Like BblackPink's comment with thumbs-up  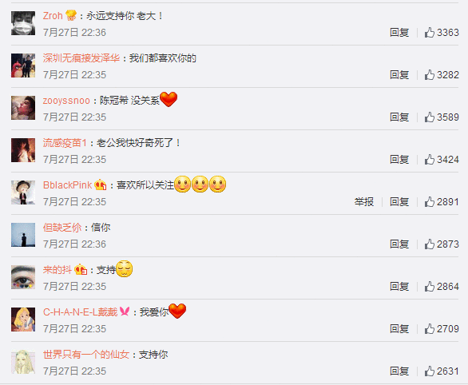pyautogui.click(x=429, y=202)
